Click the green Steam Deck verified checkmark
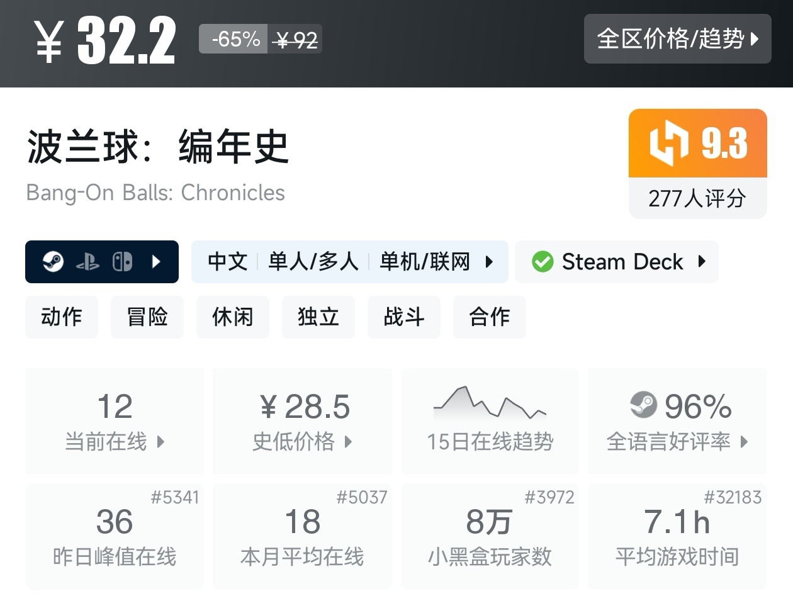 [x=542, y=262]
